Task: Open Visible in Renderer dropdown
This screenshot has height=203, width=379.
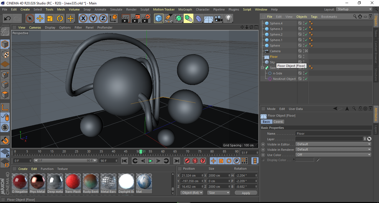Action: (333, 150)
